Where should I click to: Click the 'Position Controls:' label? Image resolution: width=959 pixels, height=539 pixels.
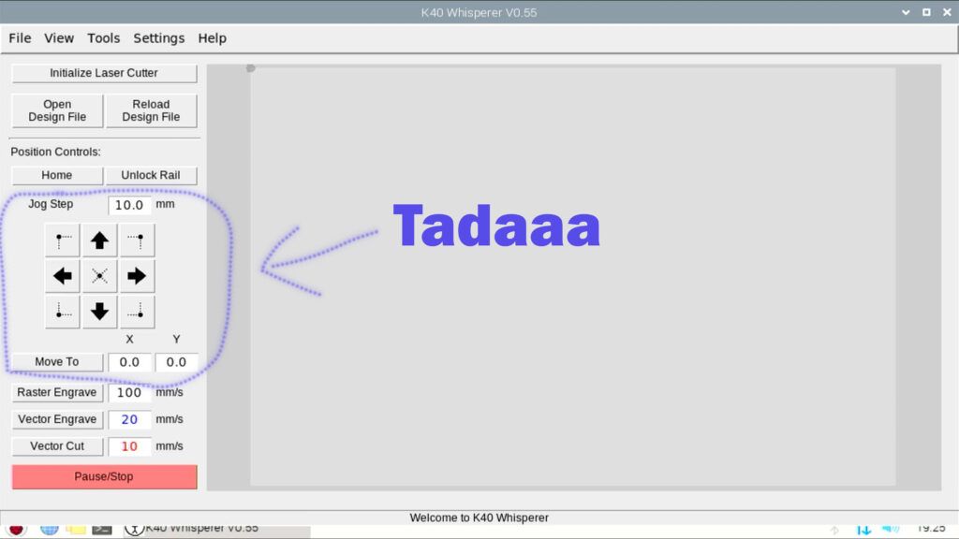55,152
